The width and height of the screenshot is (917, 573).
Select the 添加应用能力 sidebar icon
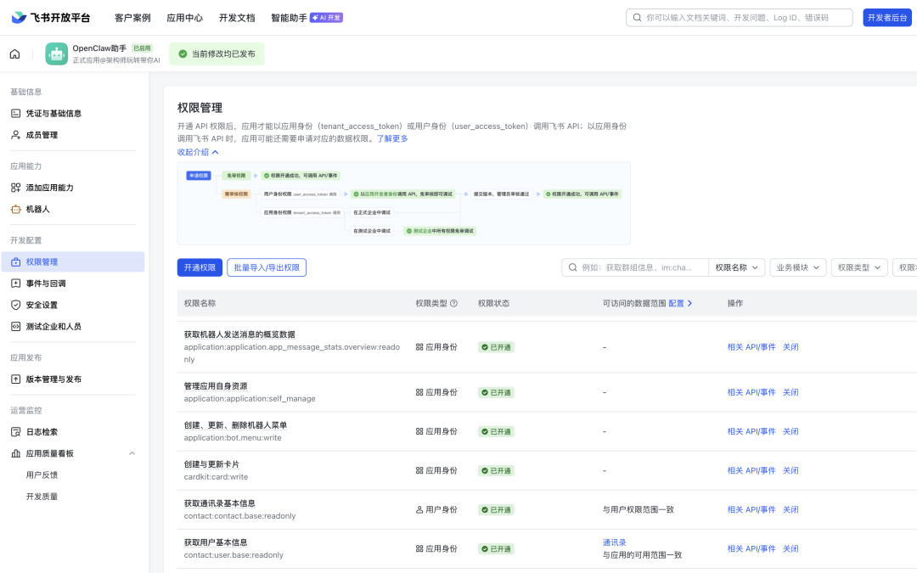(14, 187)
